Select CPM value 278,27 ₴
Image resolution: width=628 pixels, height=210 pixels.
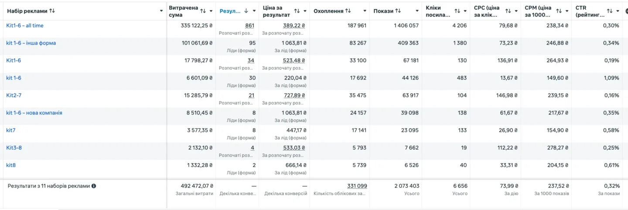pos(557,148)
